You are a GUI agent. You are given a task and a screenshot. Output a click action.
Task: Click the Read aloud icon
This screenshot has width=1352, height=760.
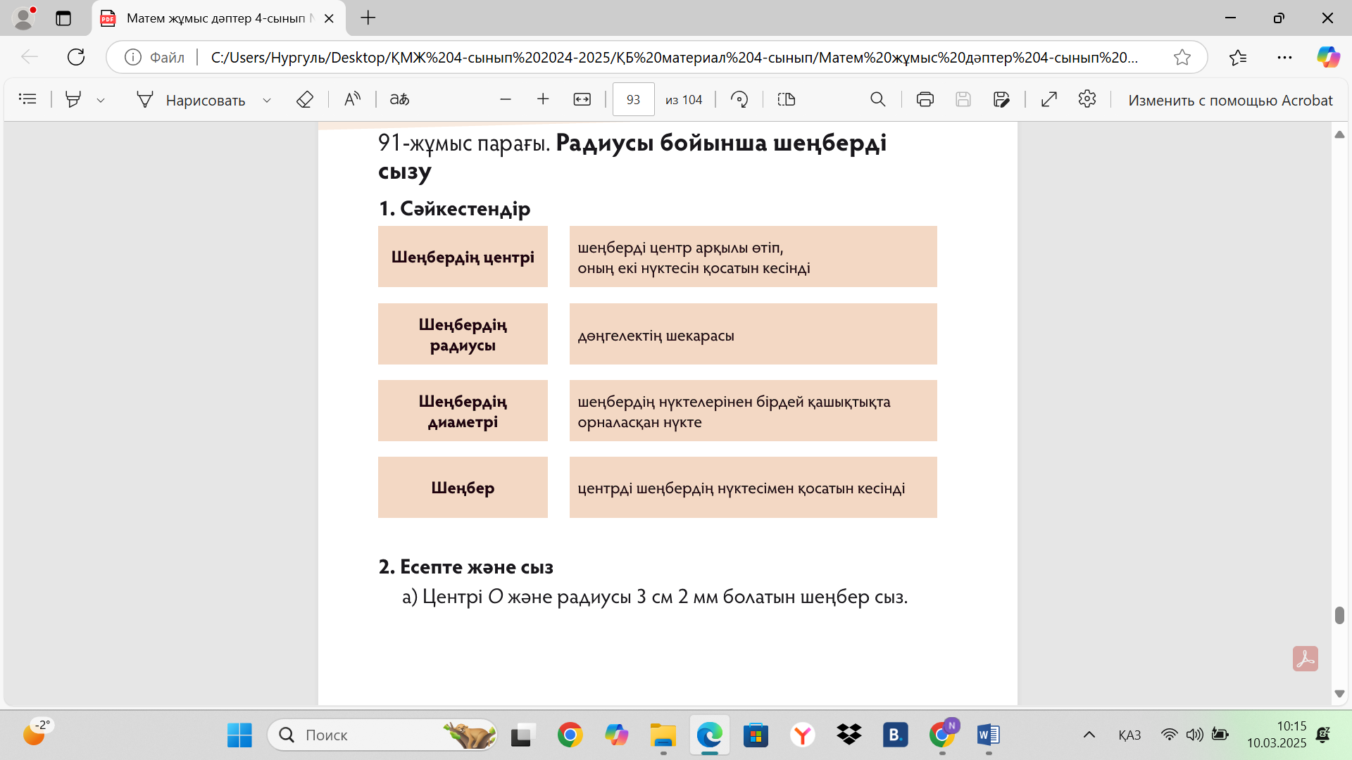[352, 99]
